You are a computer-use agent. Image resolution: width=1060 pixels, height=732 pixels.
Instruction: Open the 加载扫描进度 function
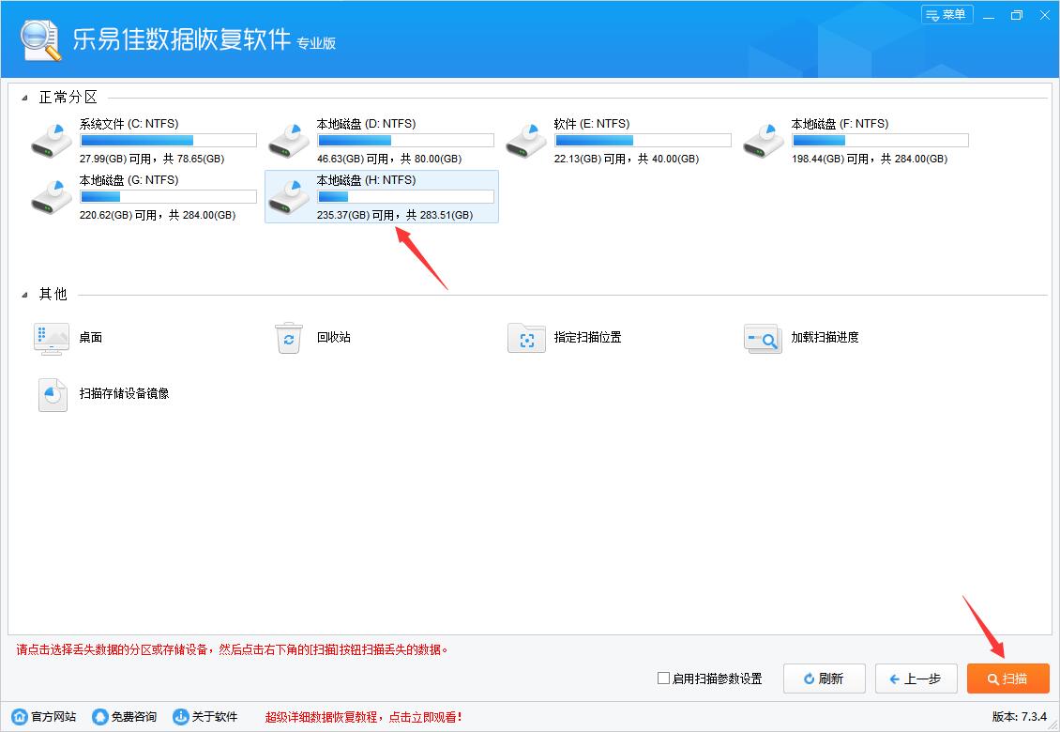pos(763,338)
